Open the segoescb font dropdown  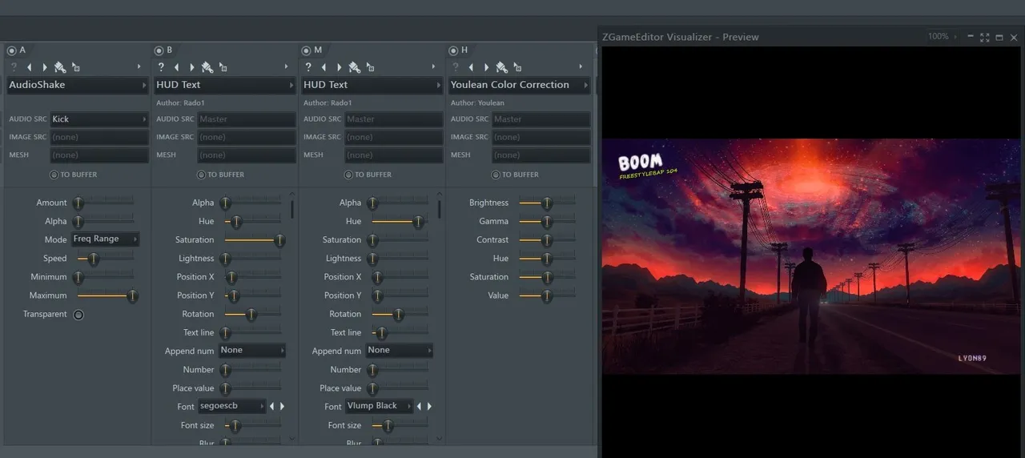coord(231,406)
